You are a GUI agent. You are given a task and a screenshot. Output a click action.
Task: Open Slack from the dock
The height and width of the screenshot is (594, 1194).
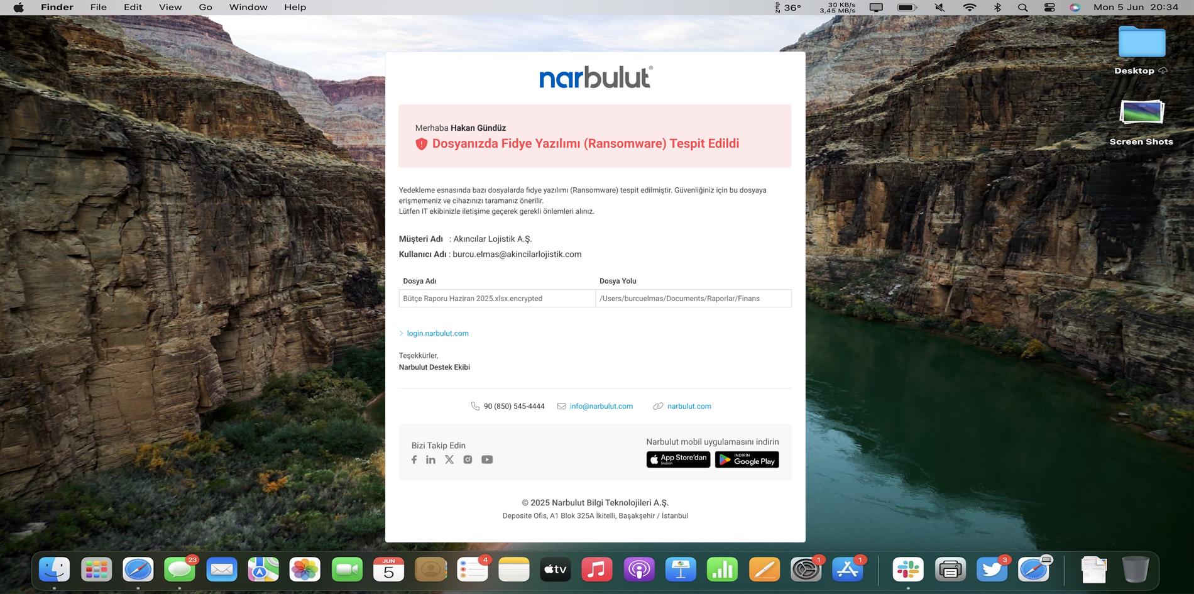click(x=907, y=569)
